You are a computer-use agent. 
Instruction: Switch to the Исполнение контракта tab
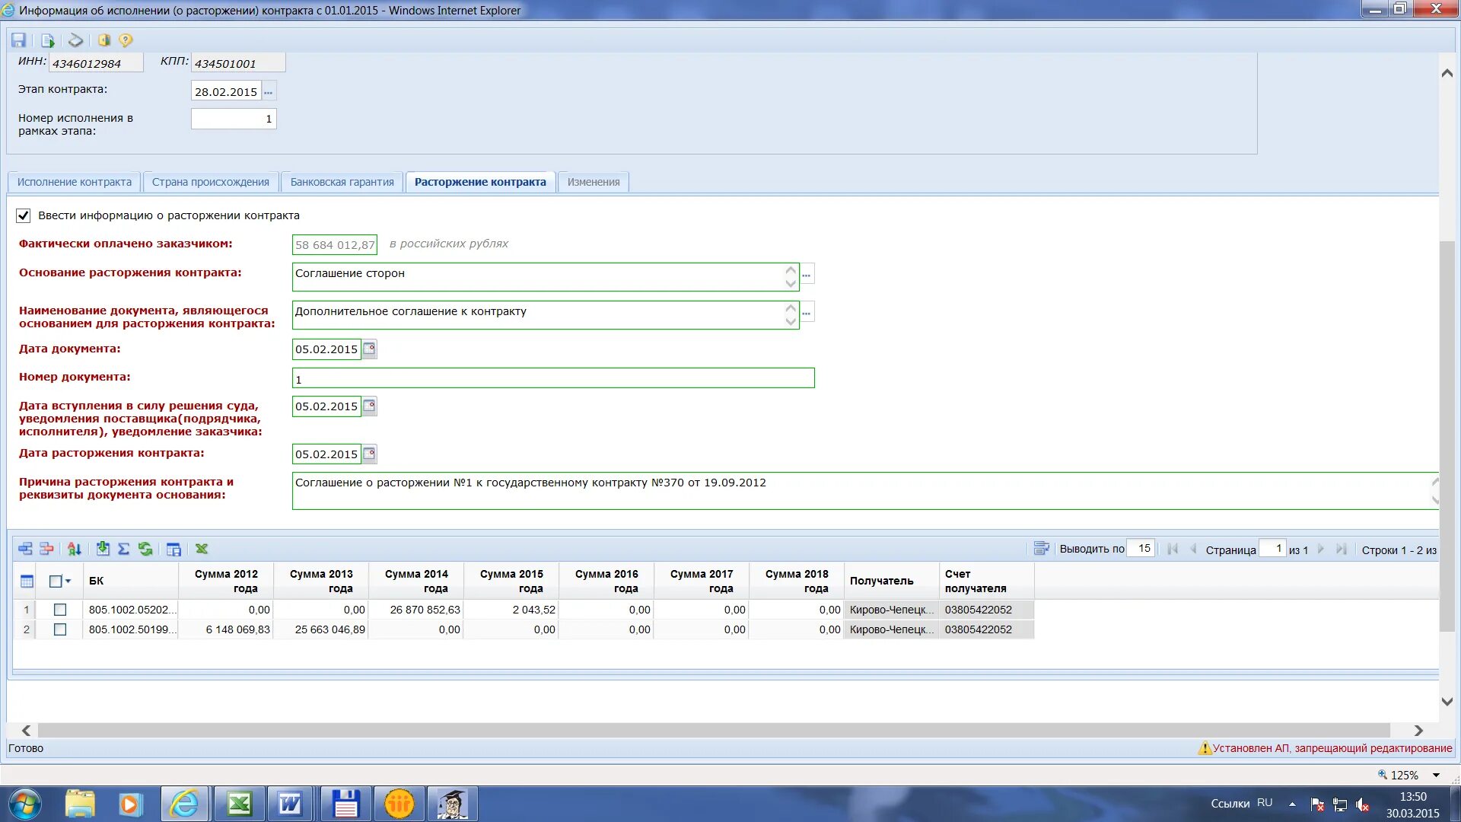pyautogui.click(x=74, y=182)
